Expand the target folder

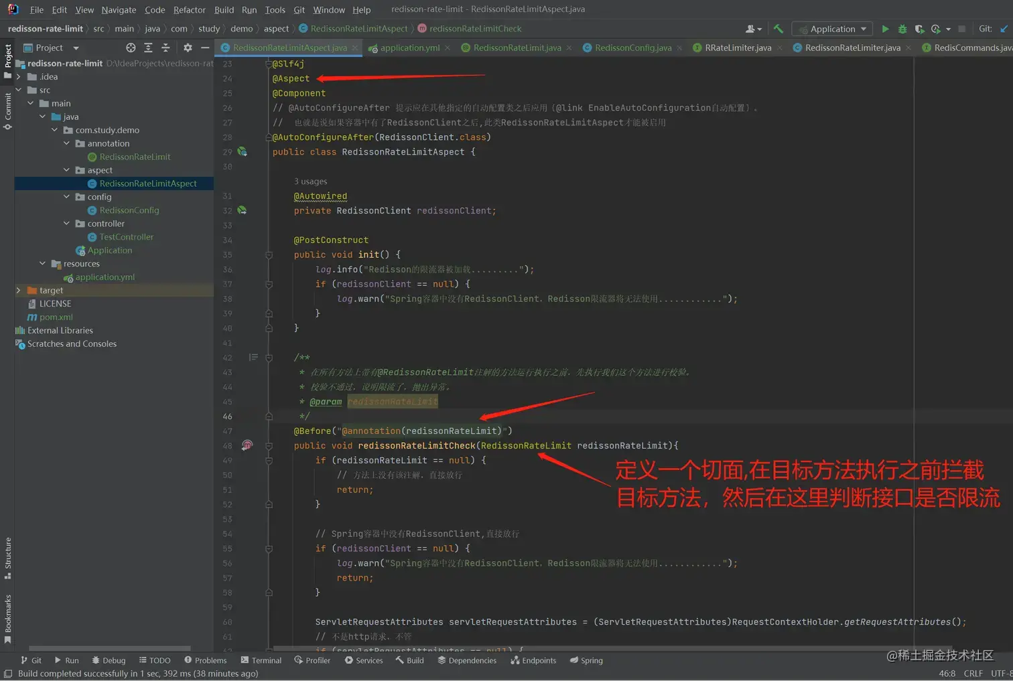[x=19, y=291]
